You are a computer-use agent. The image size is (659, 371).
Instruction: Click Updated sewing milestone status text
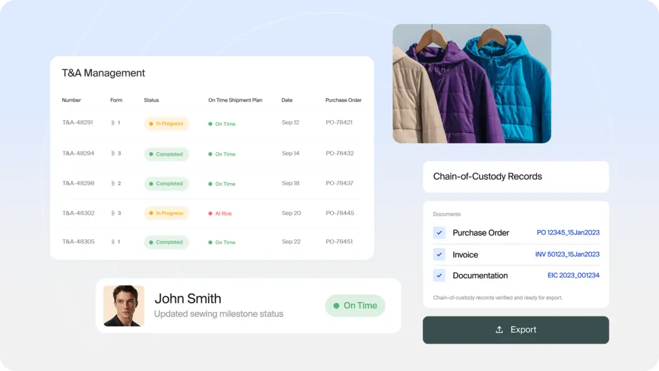click(x=218, y=314)
